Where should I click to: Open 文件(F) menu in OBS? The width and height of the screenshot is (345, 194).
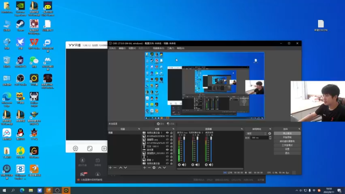(113, 48)
